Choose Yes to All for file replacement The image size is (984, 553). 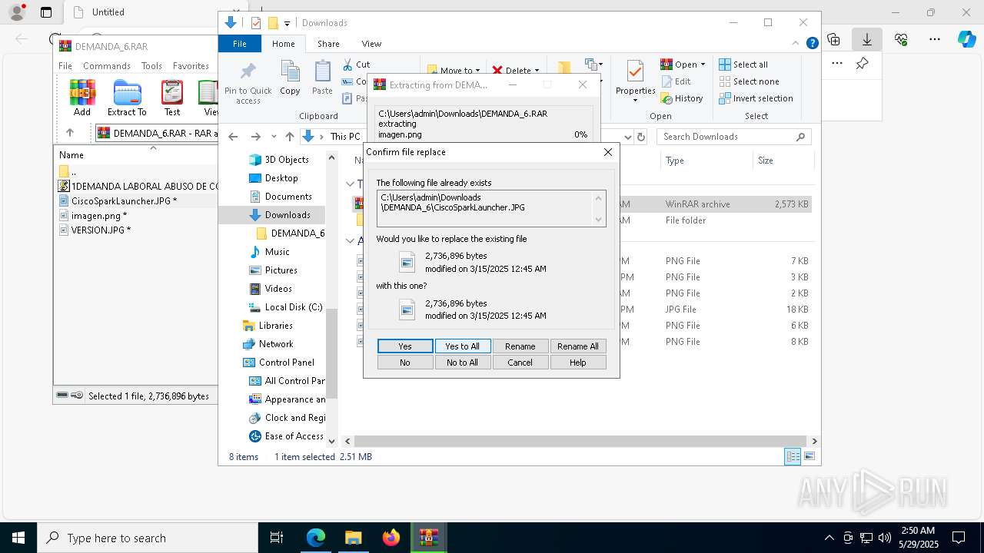(462, 346)
